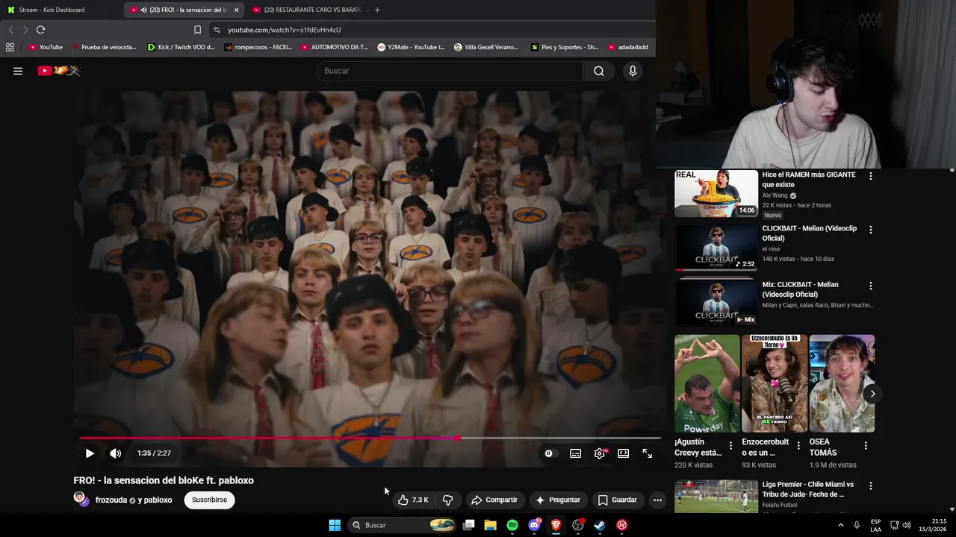Open the Villa Gesell Verano bookmark

[x=486, y=47]
